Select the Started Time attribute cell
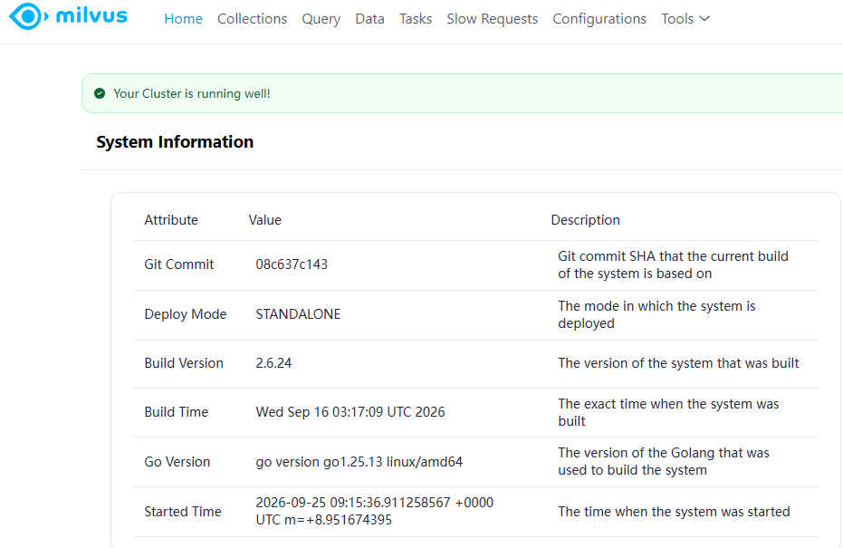This screenshot has width=843, height=548. pos(183,512)
